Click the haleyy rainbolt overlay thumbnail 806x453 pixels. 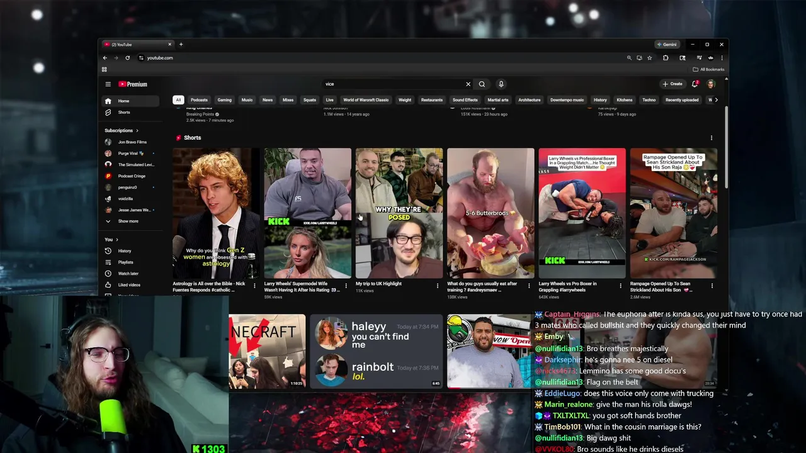point(376,351)
